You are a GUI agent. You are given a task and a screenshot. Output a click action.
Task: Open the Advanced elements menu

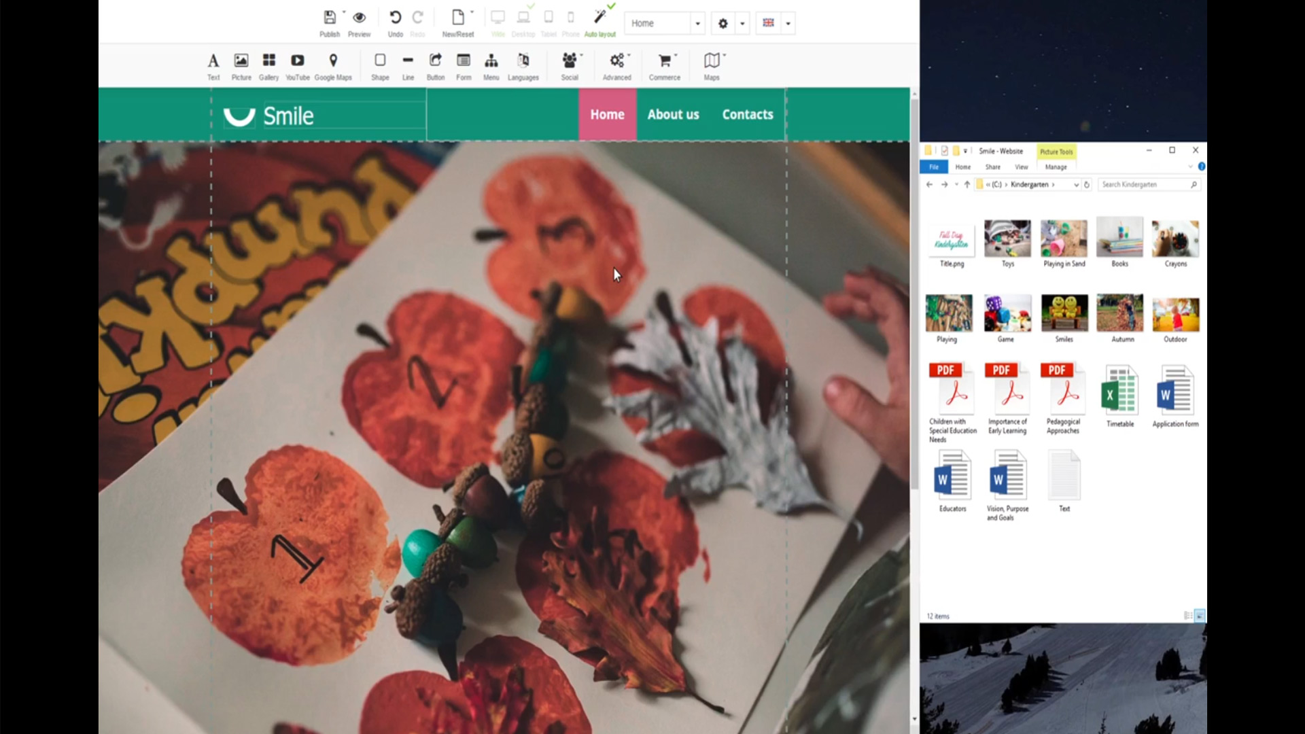(x=617, y=66)
